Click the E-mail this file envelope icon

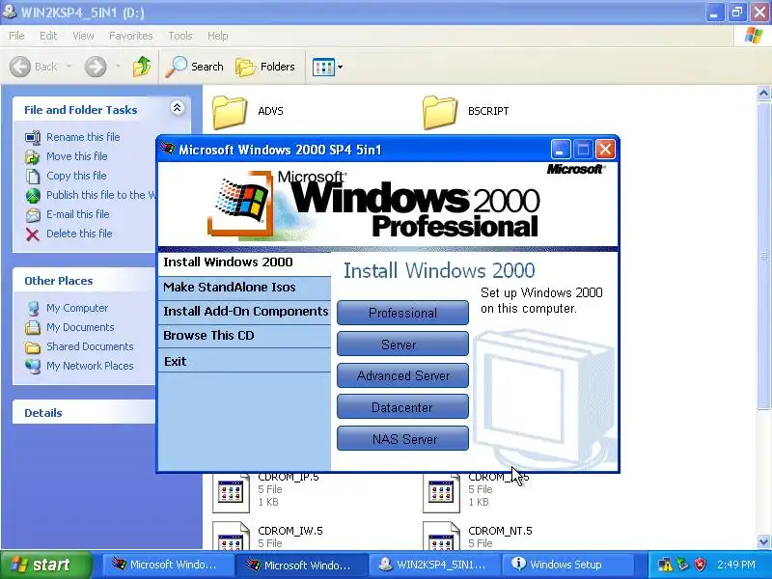pos(33,214)
